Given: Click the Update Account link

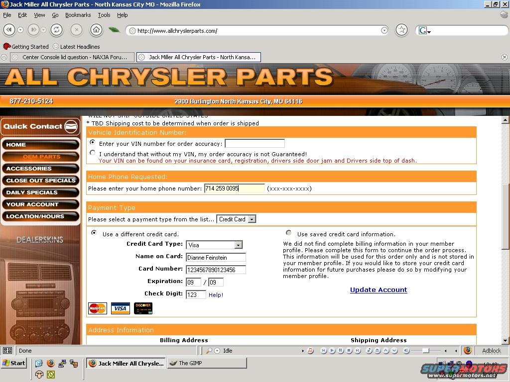Looking at the screenshot, I should (379, 290).
